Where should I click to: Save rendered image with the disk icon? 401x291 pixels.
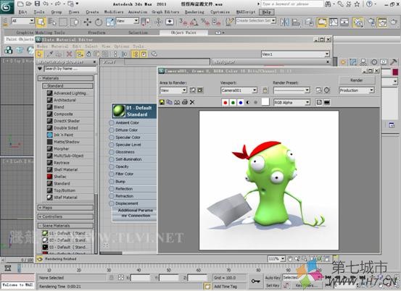tap(162, 102)
